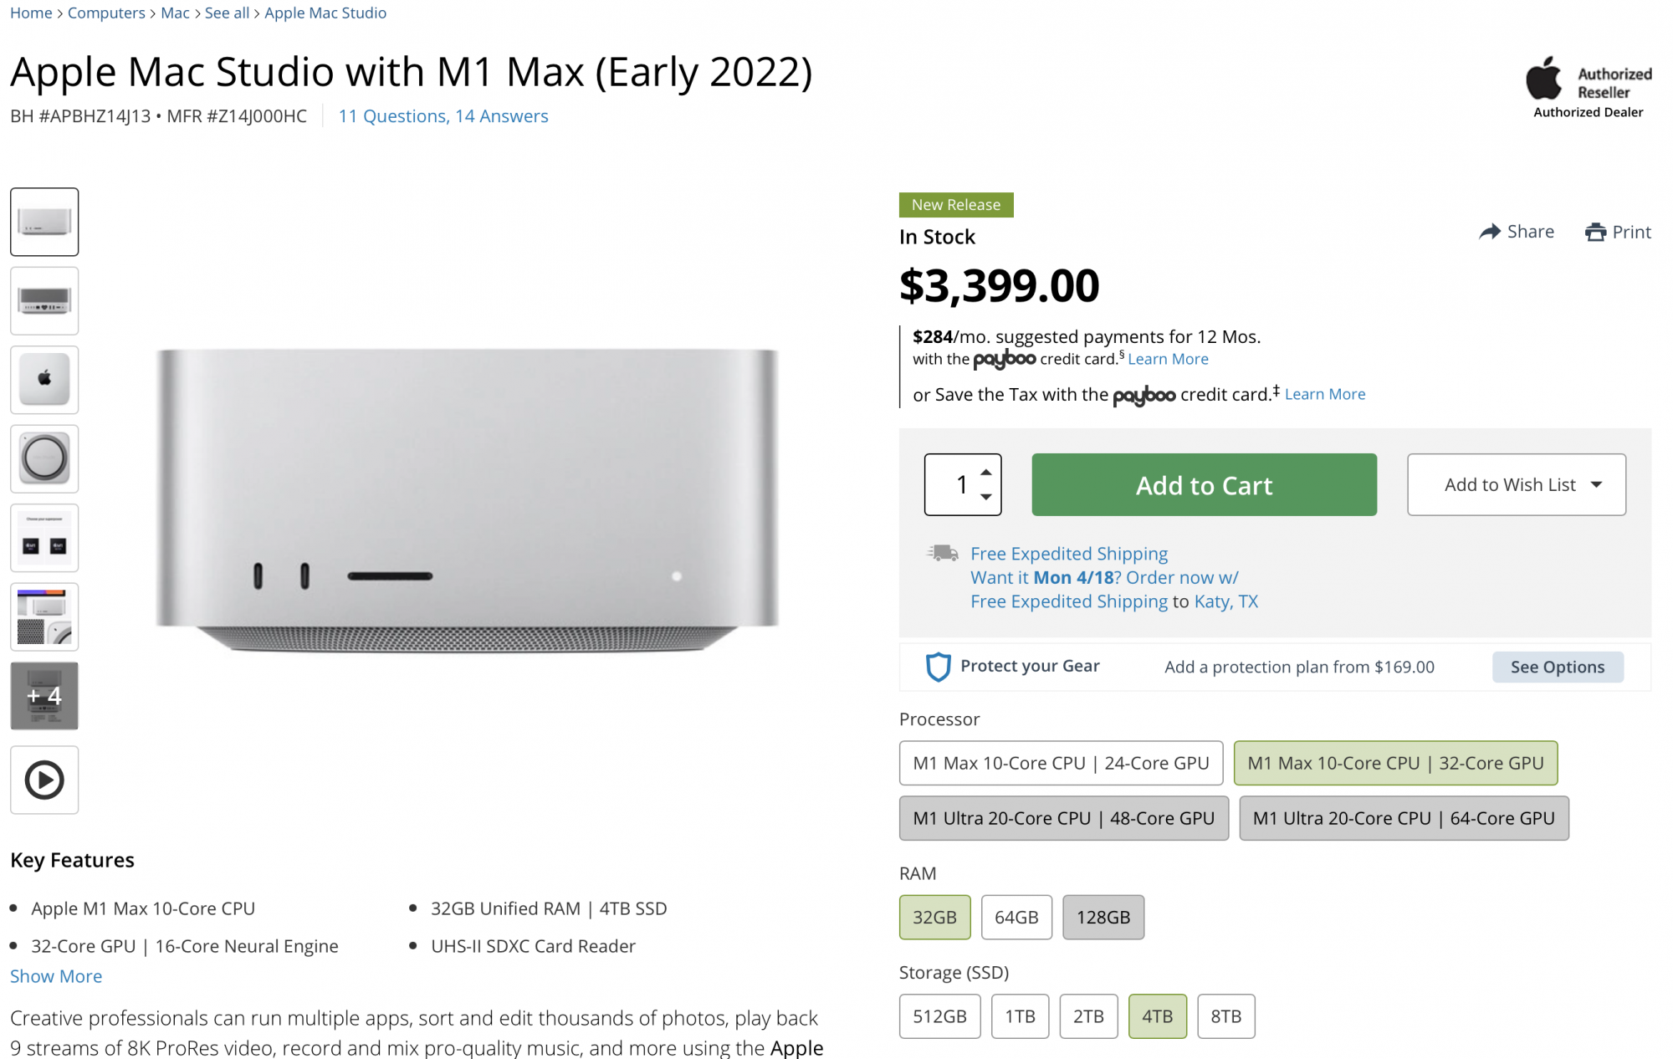The width and height of the screenshot is (1673, 1059).
Task: Select the 64GB RAM option
Action: [1016, 918]
